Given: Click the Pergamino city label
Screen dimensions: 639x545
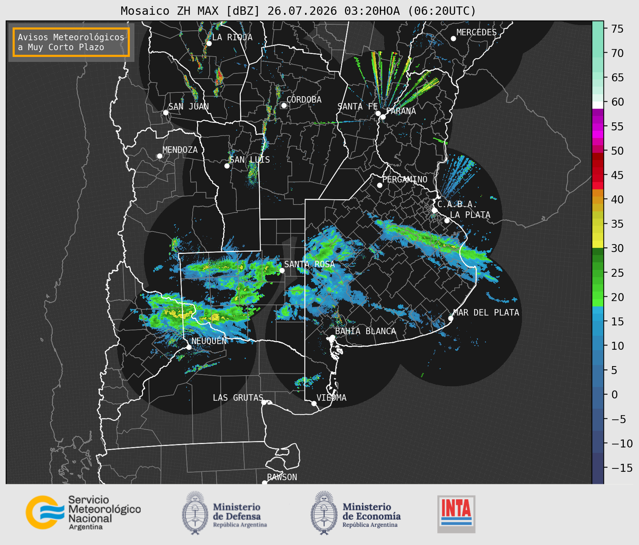Looking at the screenshot, I should 405,179.
